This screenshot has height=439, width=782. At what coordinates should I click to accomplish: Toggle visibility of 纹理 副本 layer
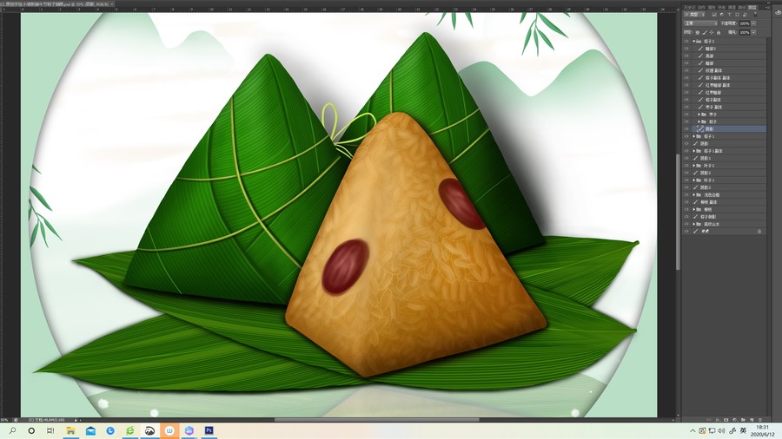[x=686, y=70]
